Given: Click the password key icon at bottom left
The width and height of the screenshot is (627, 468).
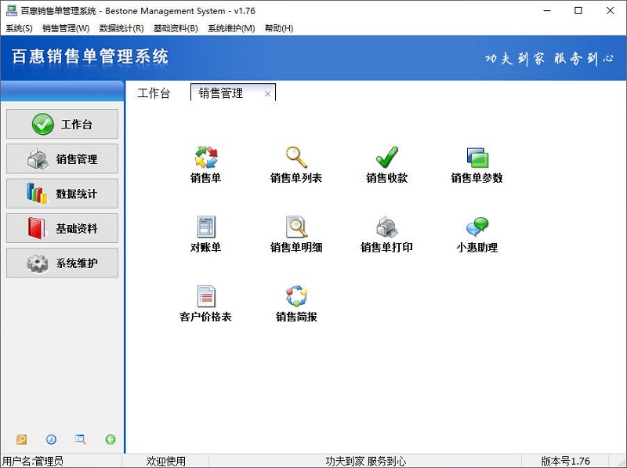Looking at the screenshot, I should click(x=21, y=440).
